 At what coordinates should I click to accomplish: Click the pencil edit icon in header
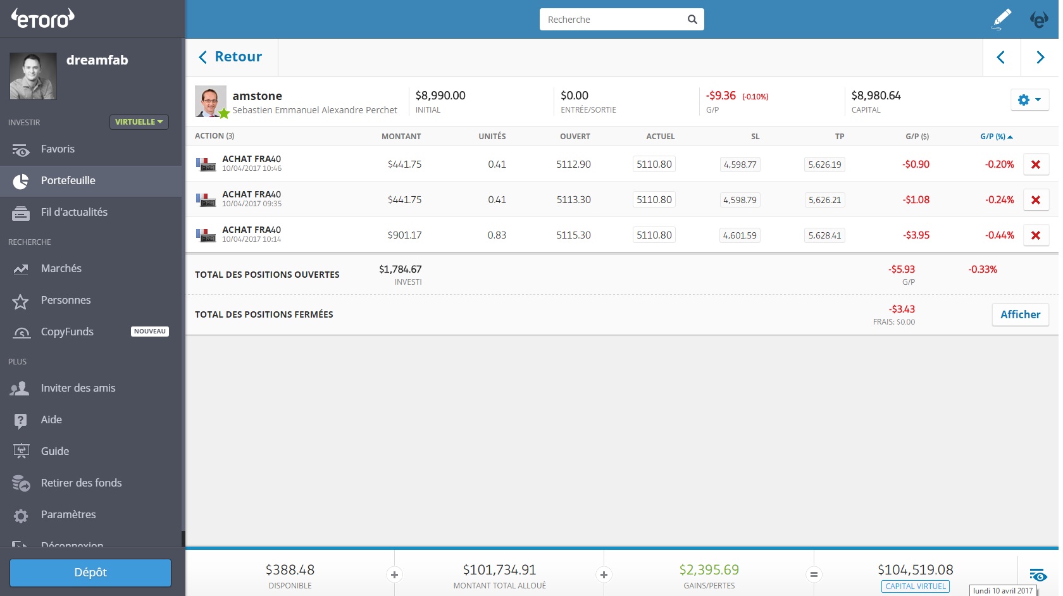tap(1001, 19)
